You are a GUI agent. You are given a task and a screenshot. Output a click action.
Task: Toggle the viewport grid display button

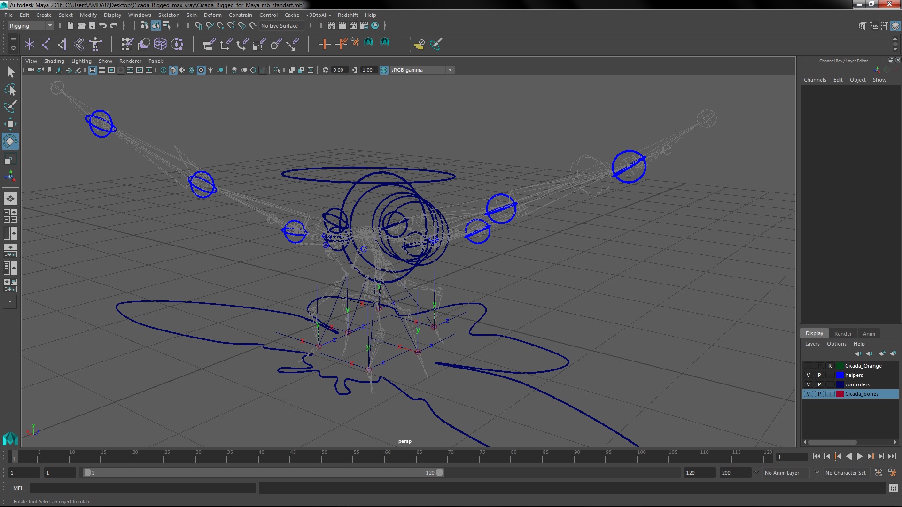[93, 70]
